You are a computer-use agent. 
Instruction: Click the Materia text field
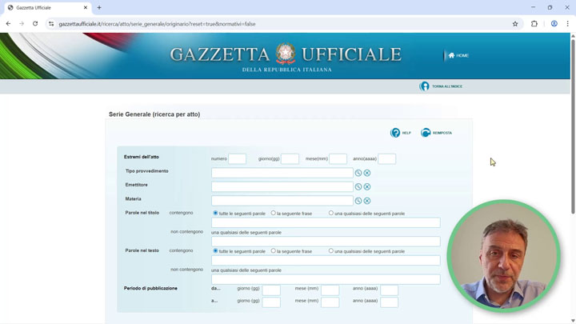point(282,201)
